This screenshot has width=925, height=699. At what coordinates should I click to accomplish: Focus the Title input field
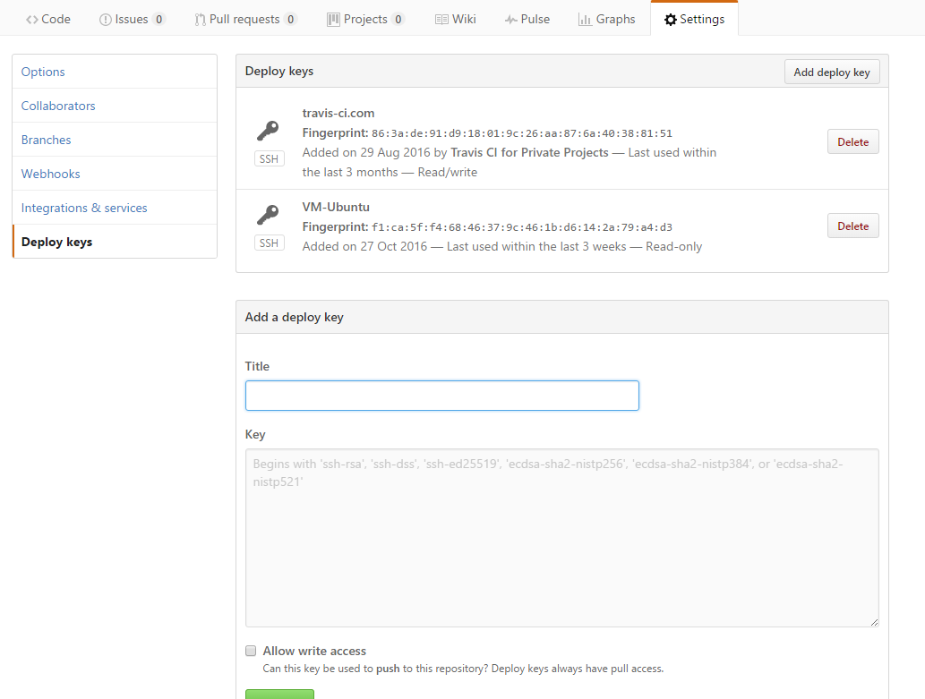pos(441,396)
